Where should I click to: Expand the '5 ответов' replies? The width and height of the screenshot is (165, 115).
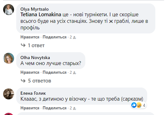pyautogui.click(x=39, y=81)
